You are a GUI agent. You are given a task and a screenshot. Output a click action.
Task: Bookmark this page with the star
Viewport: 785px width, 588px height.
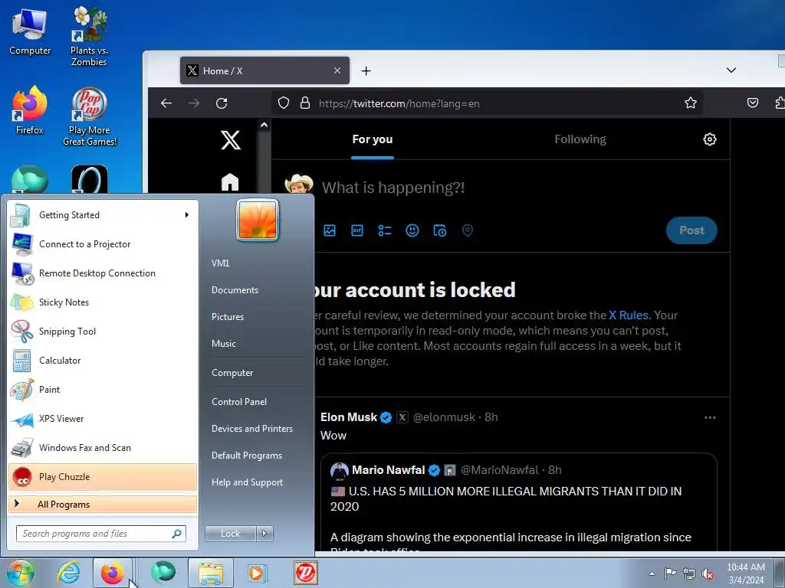(x=691, y=103)
